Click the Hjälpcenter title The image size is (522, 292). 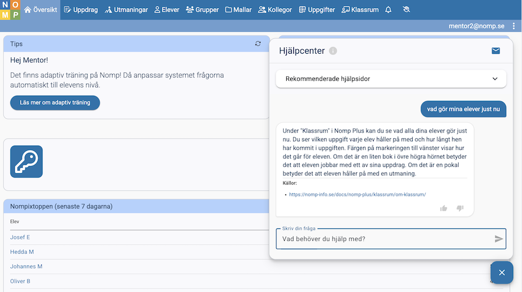coord(302,51)
